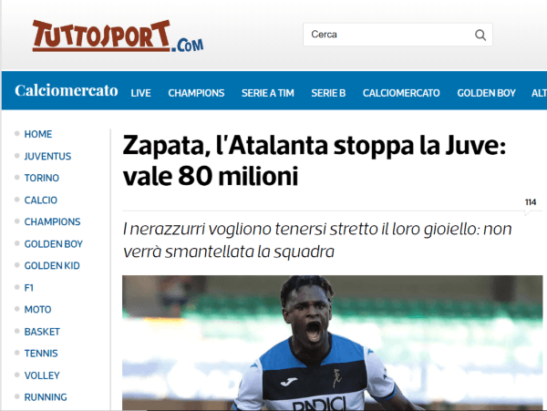Image resolution: width=547 pixels, height=411 pixels.
Task: Select CALCIO in the sidebar
Action: (41, 200)
